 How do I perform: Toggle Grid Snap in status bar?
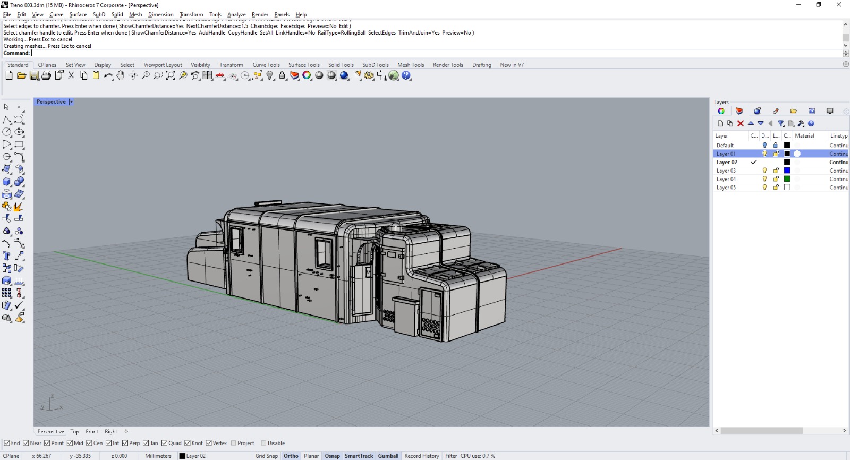click(x=266, y=456)
